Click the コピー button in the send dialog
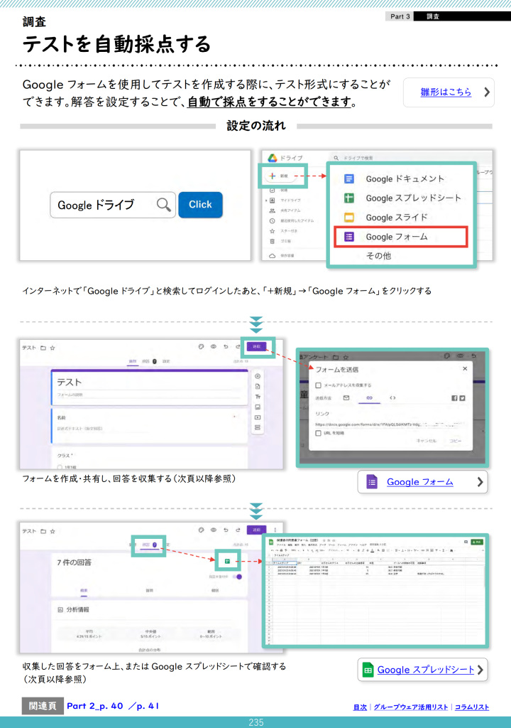Viewport: 511px width, 728px height. pyautogui.click(x=456, y=441)
